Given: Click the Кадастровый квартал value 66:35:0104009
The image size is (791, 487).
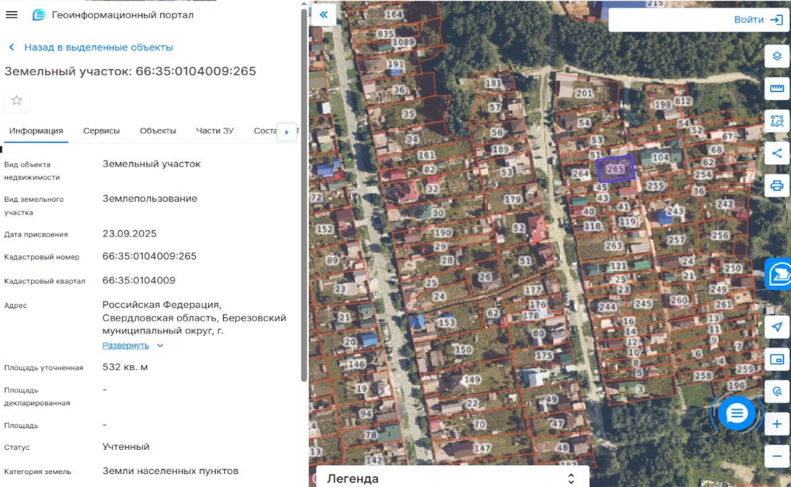Looking at the screenshot, I should pyautogui.click(x=139, y=280).
